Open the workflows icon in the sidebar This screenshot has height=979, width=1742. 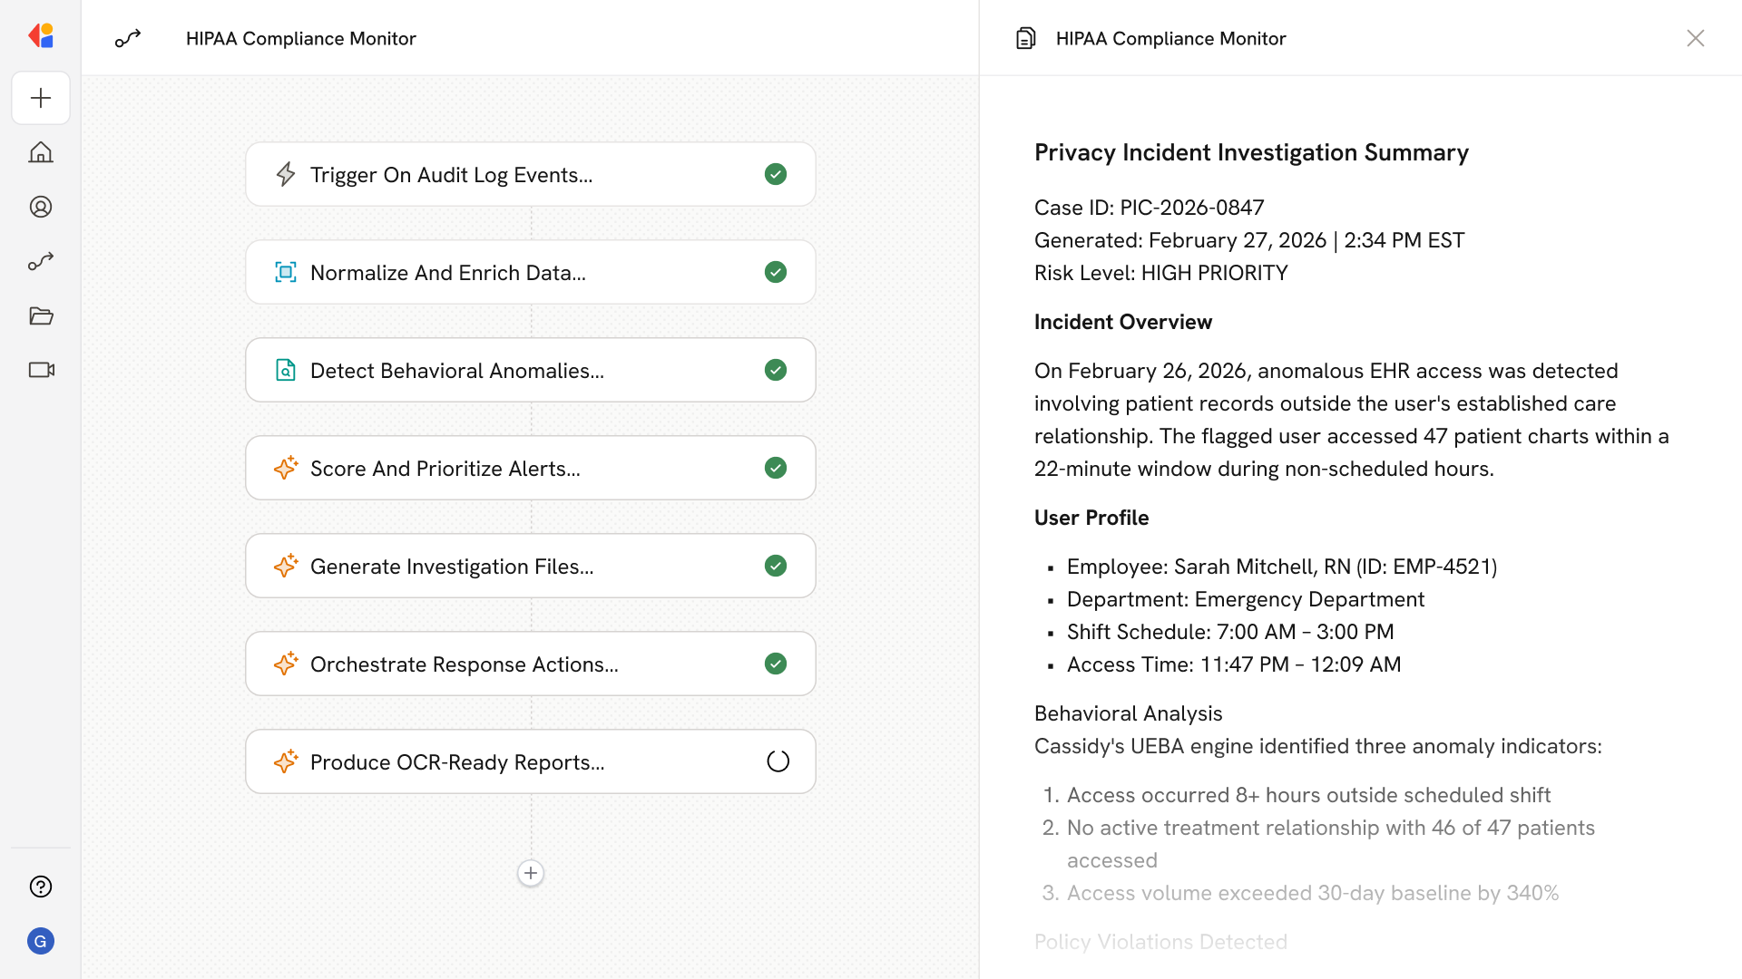[x=41, y=261]
